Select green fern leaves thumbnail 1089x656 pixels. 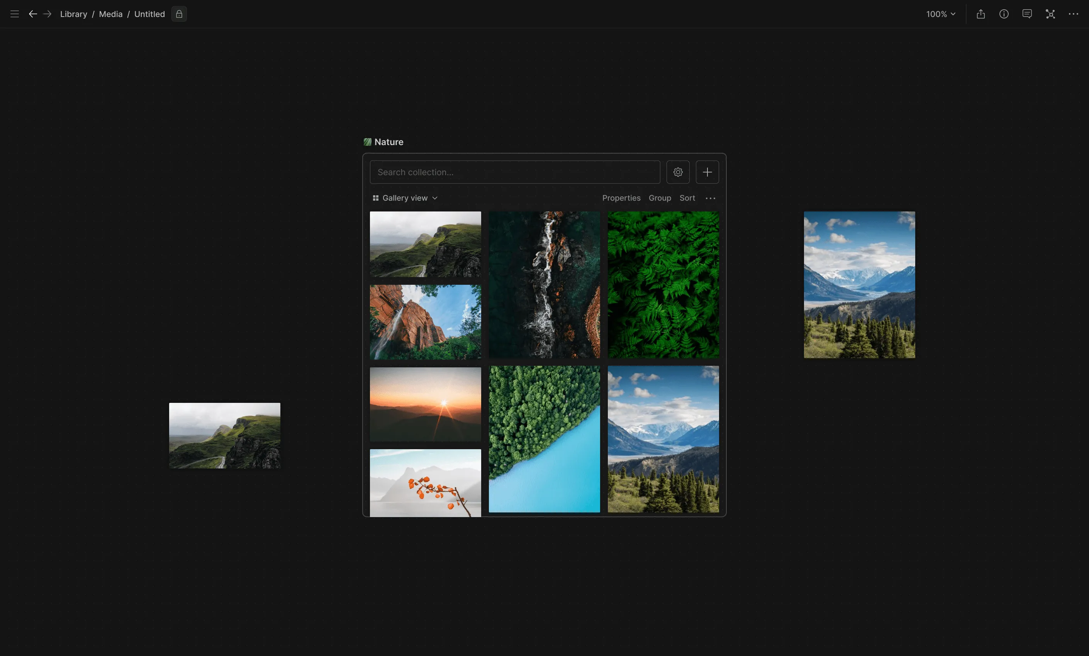663,284
